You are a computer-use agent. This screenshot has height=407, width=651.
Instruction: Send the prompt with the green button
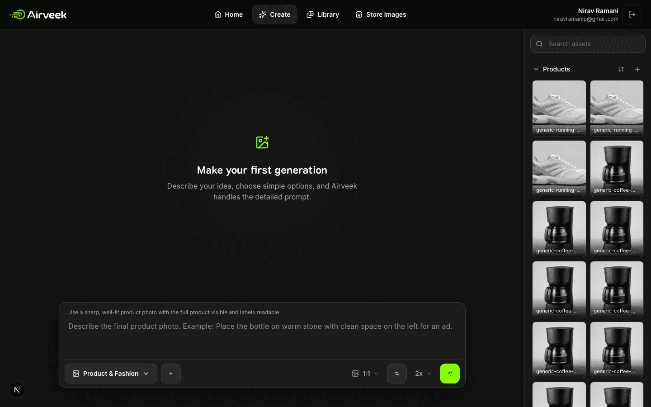pos(450,374)
